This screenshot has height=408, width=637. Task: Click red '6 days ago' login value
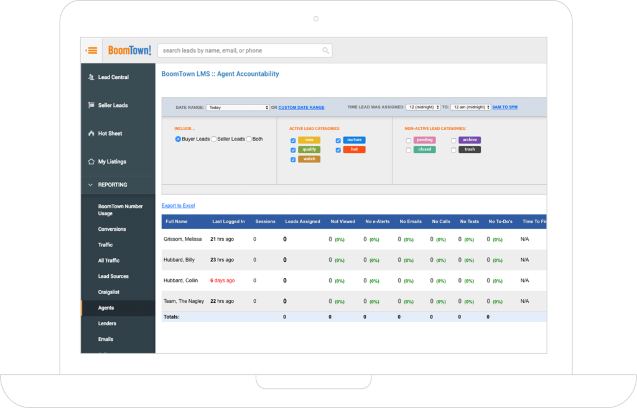tap(222, 280)
